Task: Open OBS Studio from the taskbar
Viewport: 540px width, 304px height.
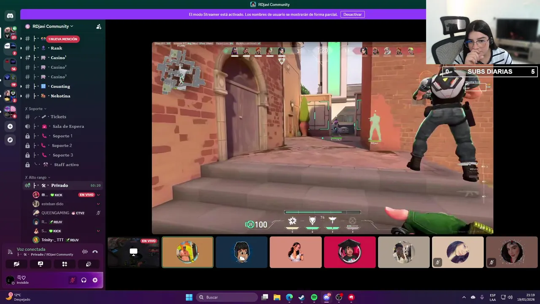Action: pos(339,297)
